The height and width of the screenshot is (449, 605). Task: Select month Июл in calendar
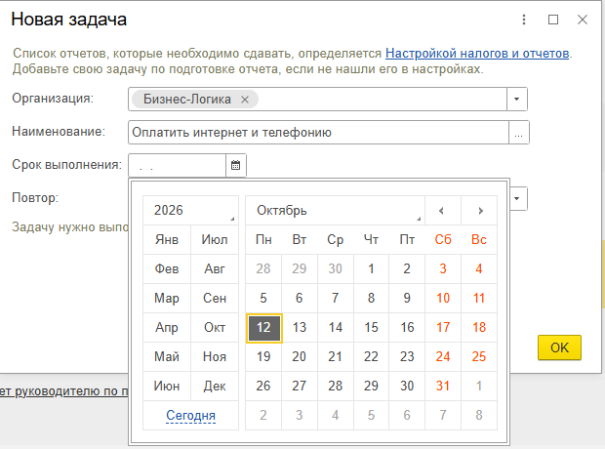coord(215,240)
